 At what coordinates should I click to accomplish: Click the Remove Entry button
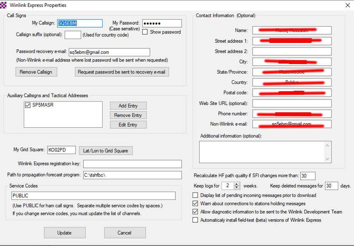click(128, 115)
